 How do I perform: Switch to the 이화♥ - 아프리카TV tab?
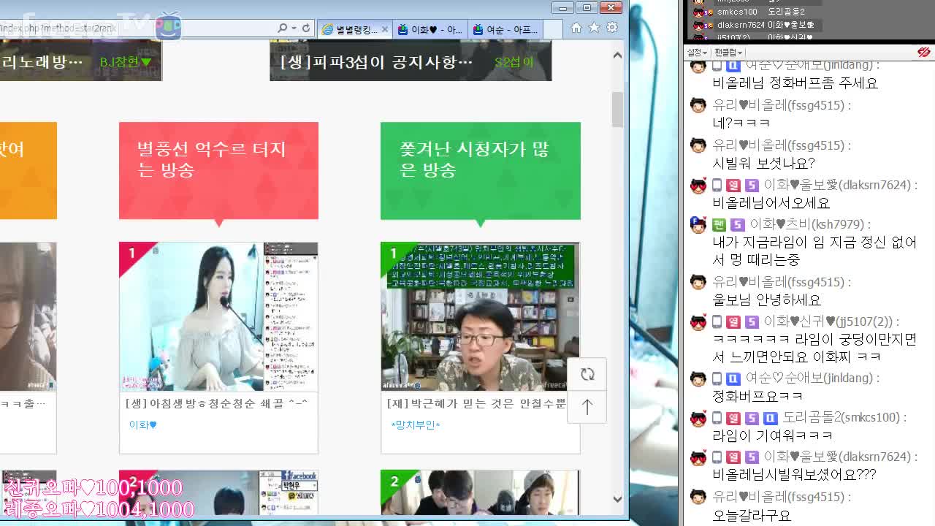(x=430, y=30)
